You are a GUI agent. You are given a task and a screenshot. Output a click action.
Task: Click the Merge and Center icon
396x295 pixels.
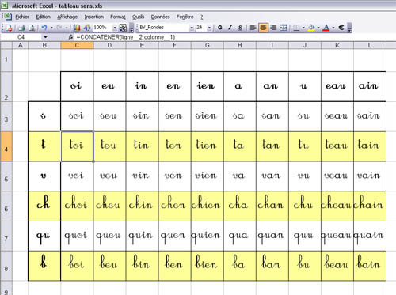(284, 28)
